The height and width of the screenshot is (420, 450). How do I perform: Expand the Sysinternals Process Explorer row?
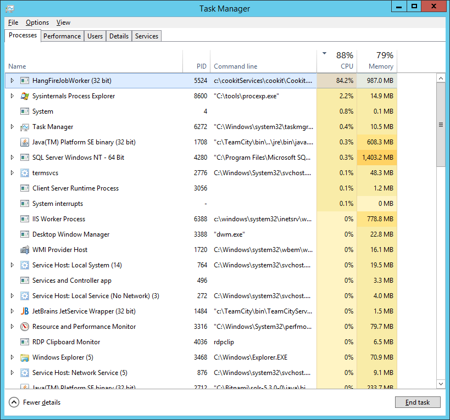12,96
